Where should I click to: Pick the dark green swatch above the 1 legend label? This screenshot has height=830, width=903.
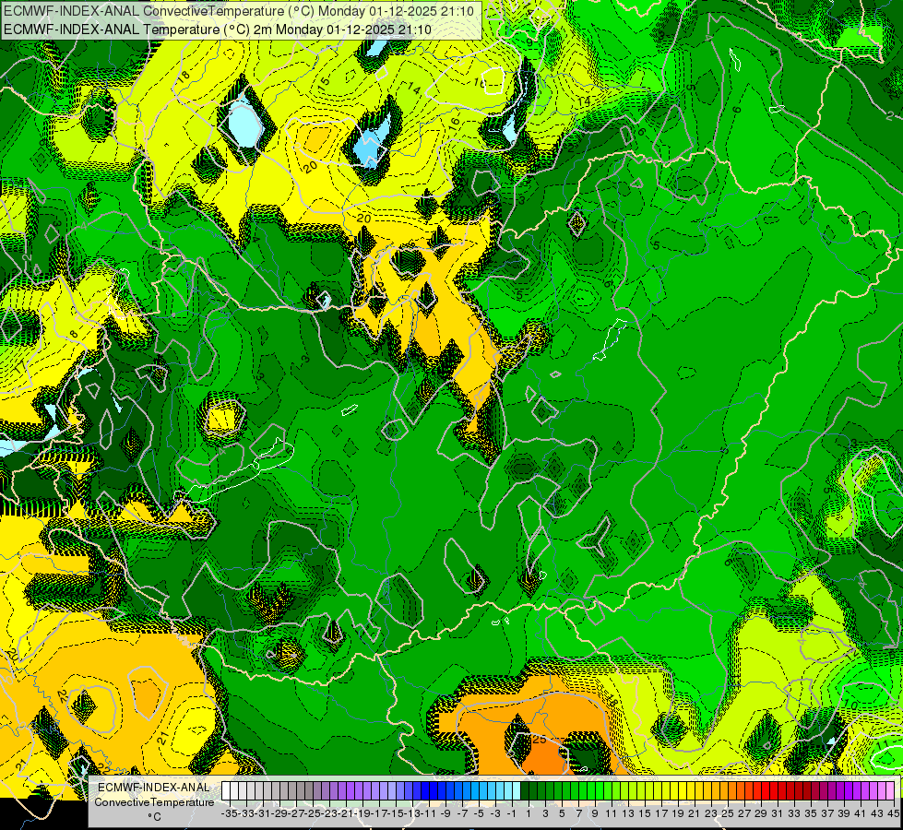pos(525,790)
